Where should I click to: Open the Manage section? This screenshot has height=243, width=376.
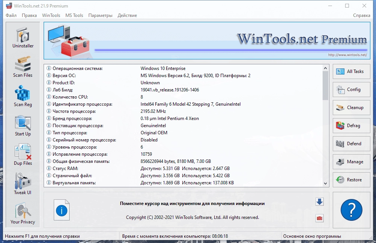(351, 162)
